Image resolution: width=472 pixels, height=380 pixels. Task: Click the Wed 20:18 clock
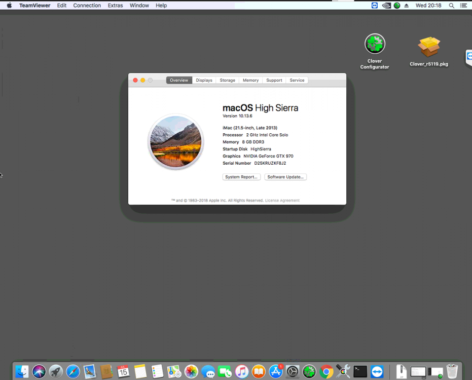tap(428, 6)
